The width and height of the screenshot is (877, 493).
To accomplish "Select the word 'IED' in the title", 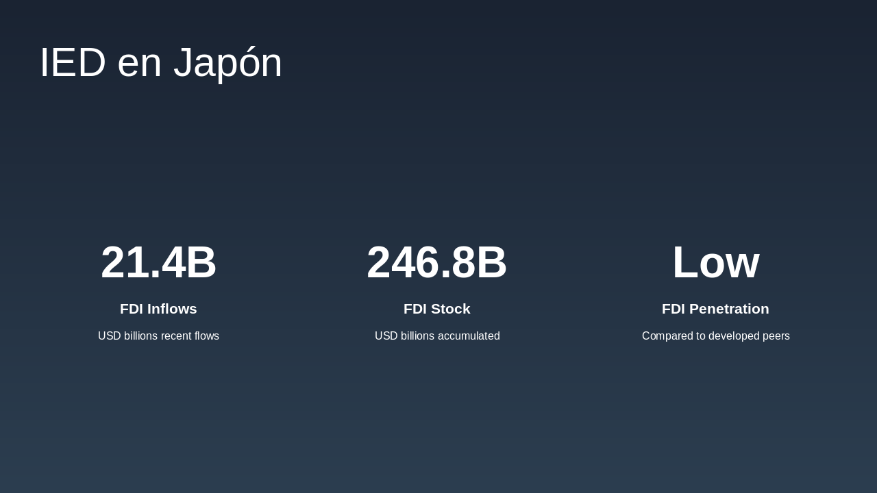I will [73, 62].
